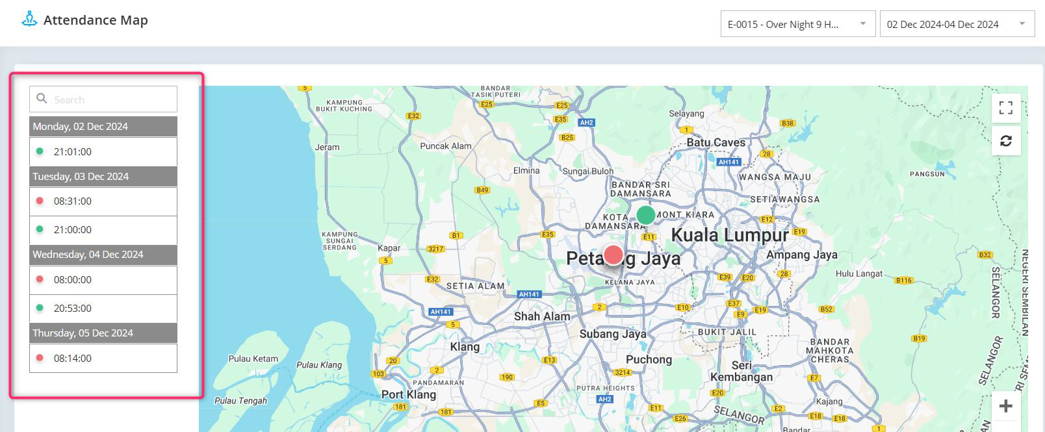Click the Seri Kembangan label on map
The image size is (1045, 432).
742,371
